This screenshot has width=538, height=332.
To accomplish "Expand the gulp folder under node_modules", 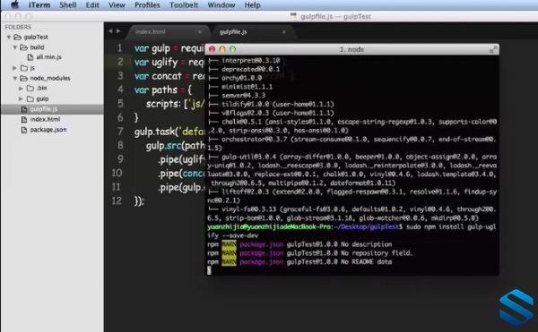I will point(21,99).
